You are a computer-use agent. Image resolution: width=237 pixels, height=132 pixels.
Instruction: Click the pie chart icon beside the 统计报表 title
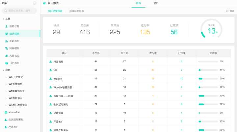click(44, 3)
